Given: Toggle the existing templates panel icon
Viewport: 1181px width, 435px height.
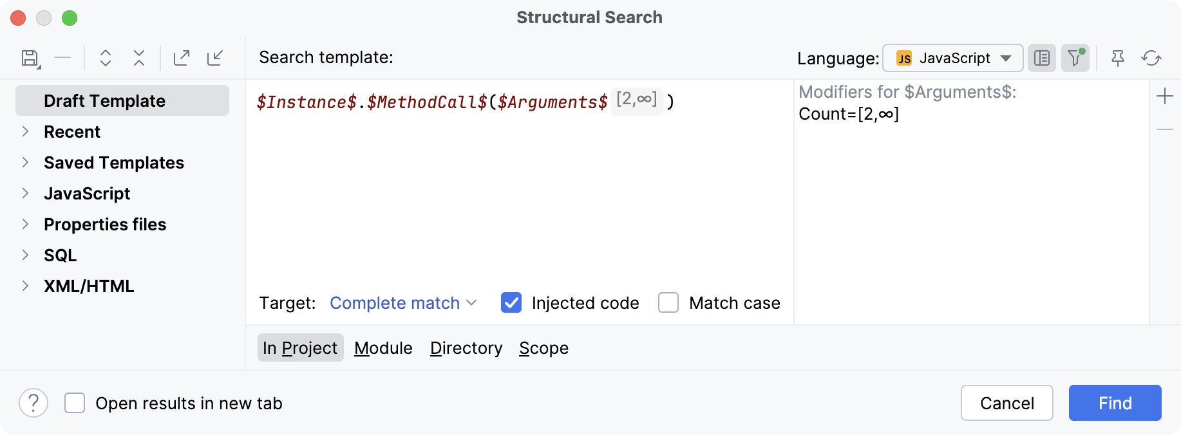Looking at the screenshot, I should (x=1041, y=58).
